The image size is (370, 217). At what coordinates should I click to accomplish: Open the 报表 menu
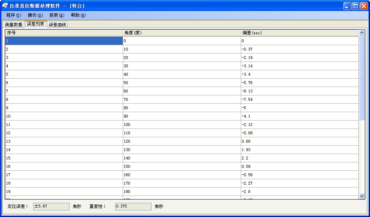click(56, 15)
